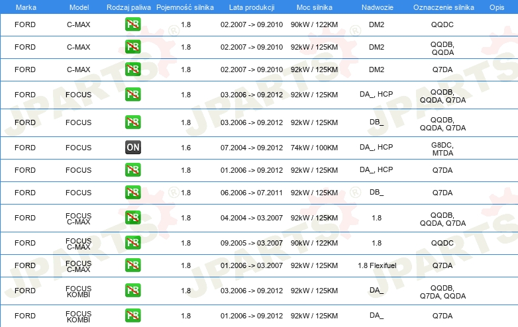
Task: Click the ON diesel fuel icon
Action: (x=132, y=147)
